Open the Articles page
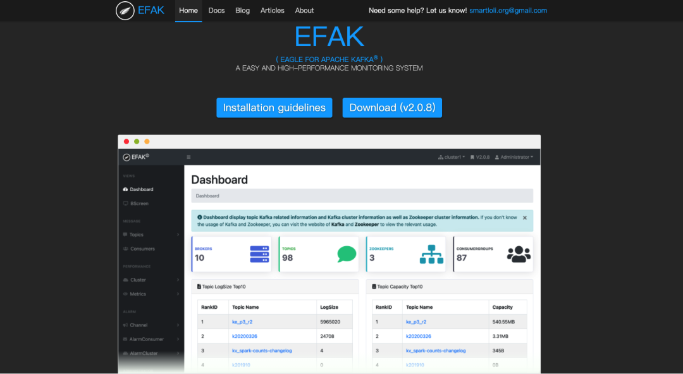The width and height of the screenshot is (683, 374). coord(272,11)
